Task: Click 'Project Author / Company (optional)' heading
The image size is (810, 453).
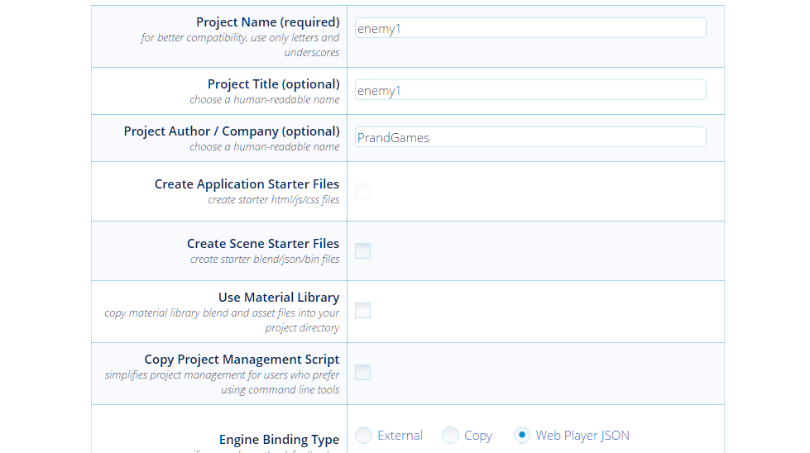Action: pos(232,131)
